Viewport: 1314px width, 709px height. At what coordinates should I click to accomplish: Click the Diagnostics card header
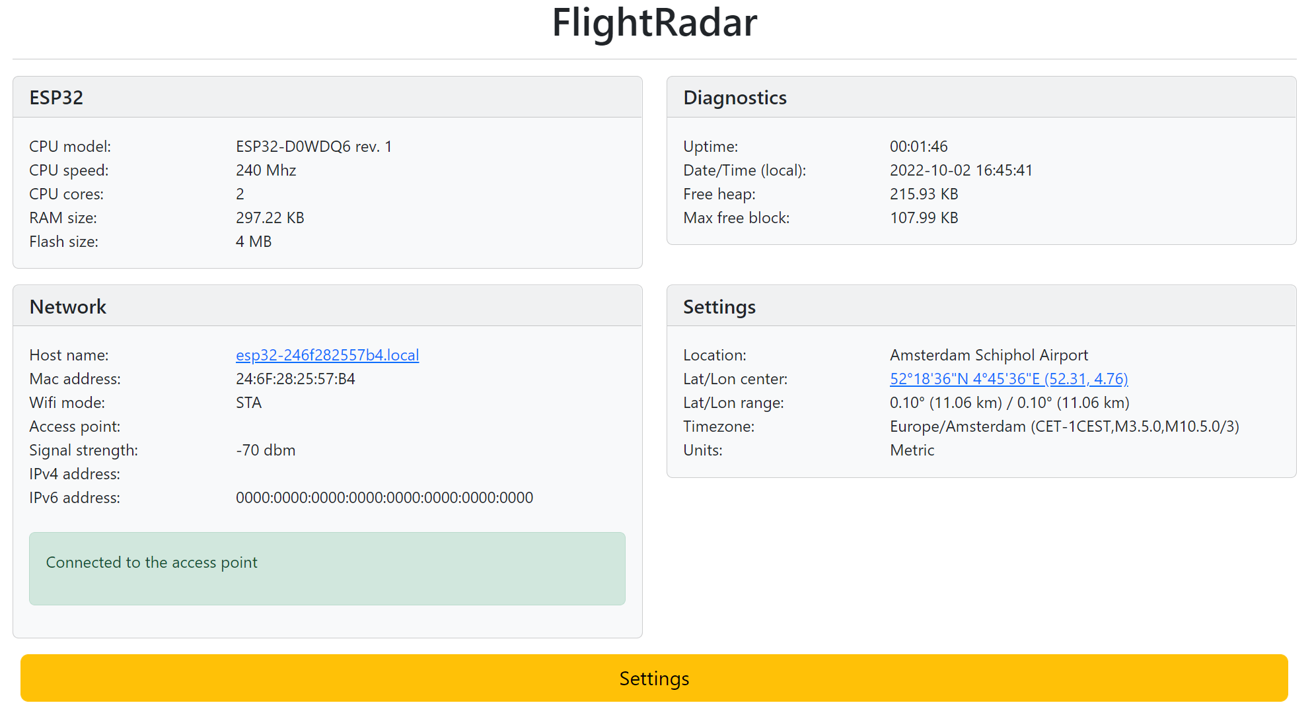981,98
